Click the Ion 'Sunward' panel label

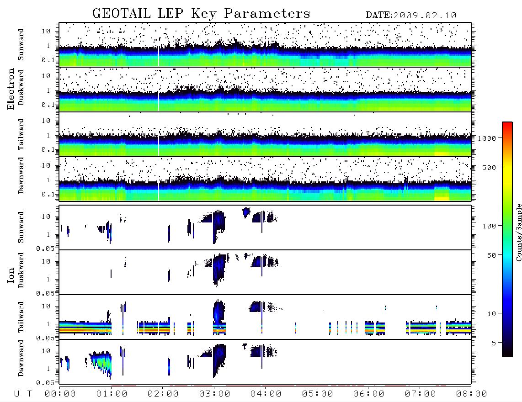click(x=21, y=227)
